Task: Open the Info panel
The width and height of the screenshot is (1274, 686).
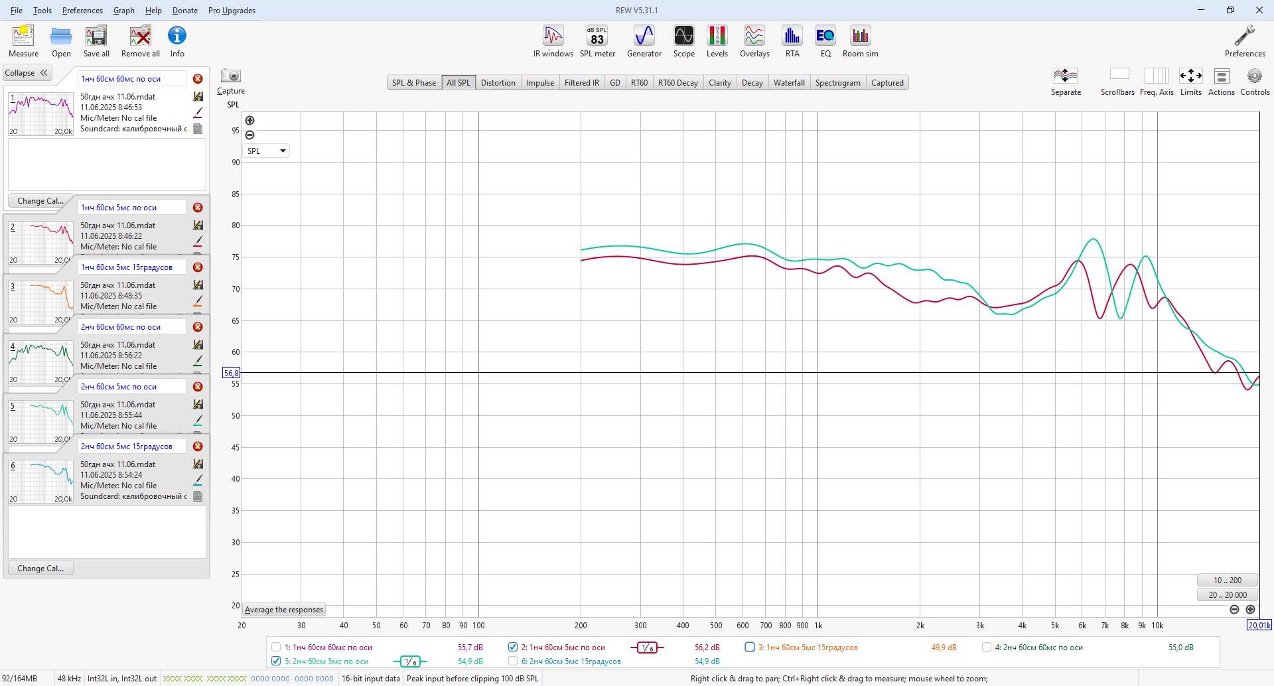Action: point(177,41)
